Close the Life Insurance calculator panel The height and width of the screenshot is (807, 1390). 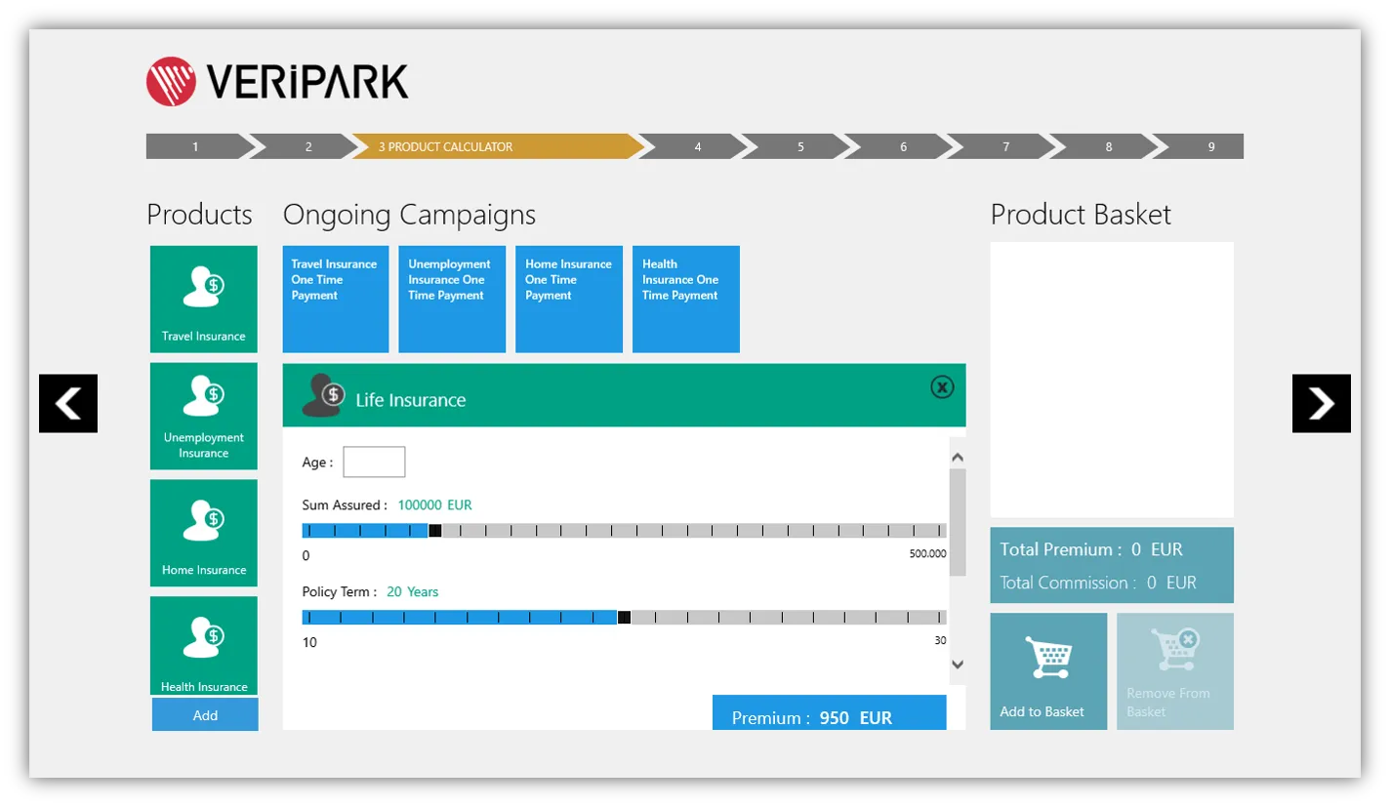pyautogui.click(x=942, y=387)
